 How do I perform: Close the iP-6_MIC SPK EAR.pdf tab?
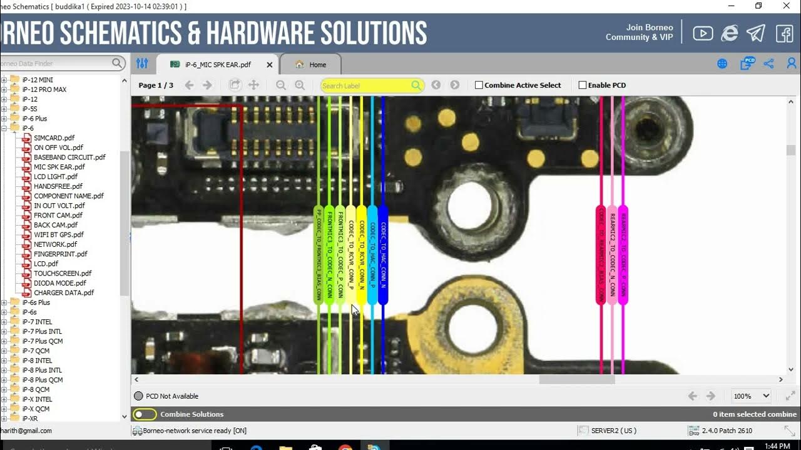pyautogui.click(x=270, y=64)
